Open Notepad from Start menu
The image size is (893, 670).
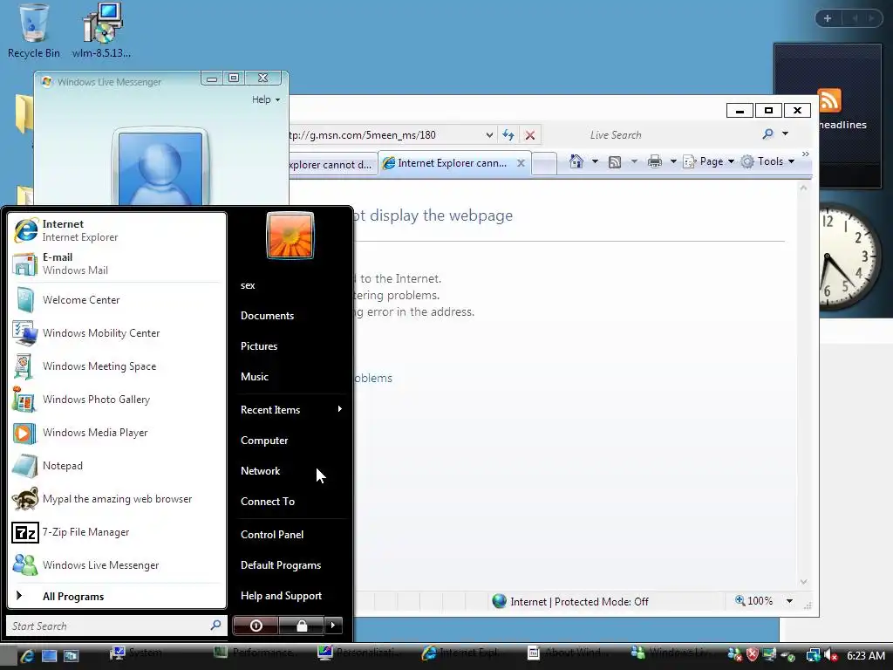117,466
